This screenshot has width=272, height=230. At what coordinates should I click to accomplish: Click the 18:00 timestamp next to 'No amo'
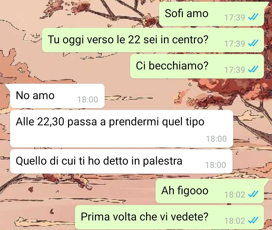coord(88,100)
